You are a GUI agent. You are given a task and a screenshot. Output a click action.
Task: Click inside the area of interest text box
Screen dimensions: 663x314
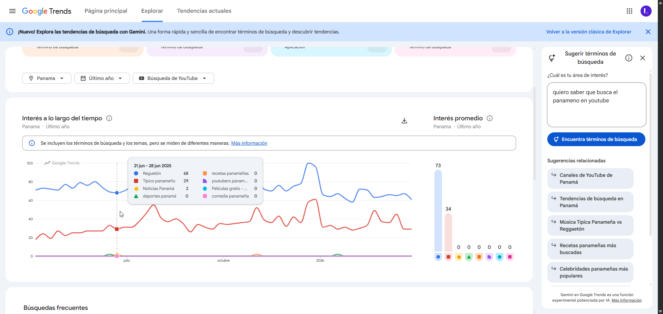click(x=596, y=105)
